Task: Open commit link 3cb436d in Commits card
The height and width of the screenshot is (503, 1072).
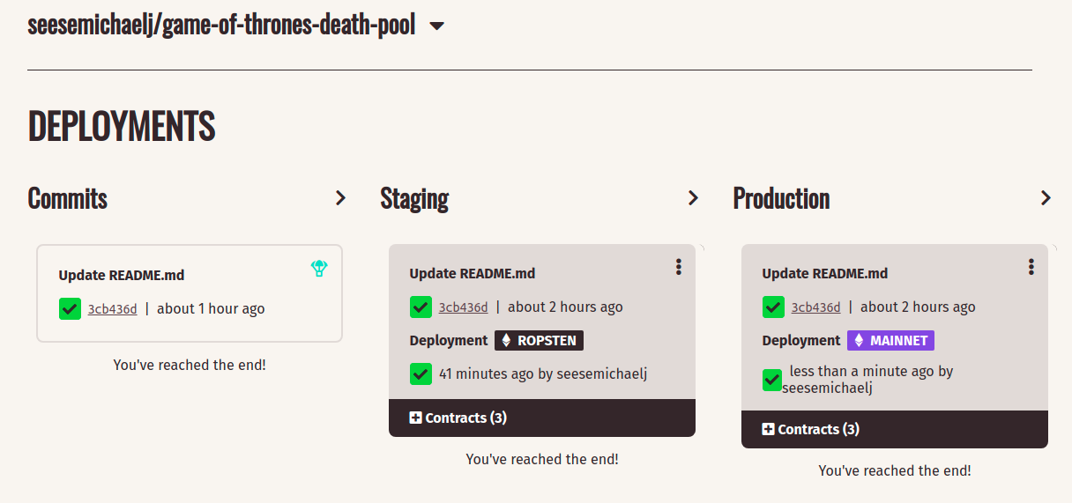Action: (x=112, y=309)
